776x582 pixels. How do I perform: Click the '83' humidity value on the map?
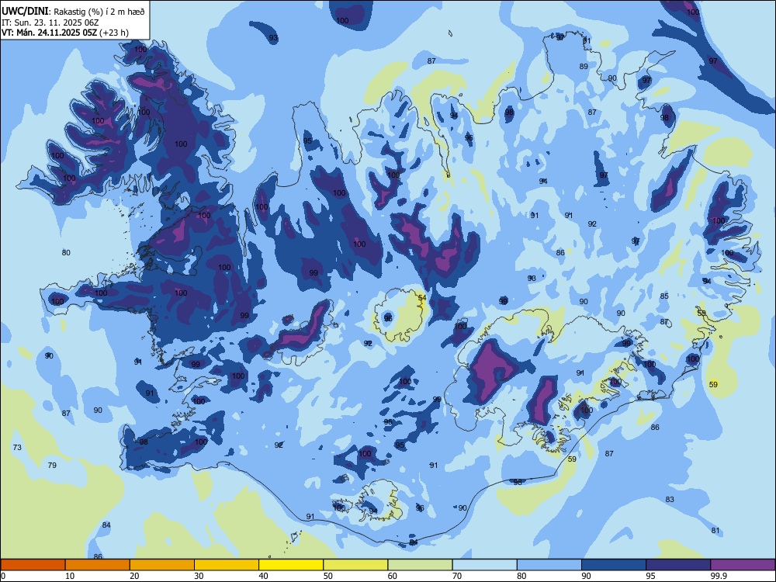[670, 499]
